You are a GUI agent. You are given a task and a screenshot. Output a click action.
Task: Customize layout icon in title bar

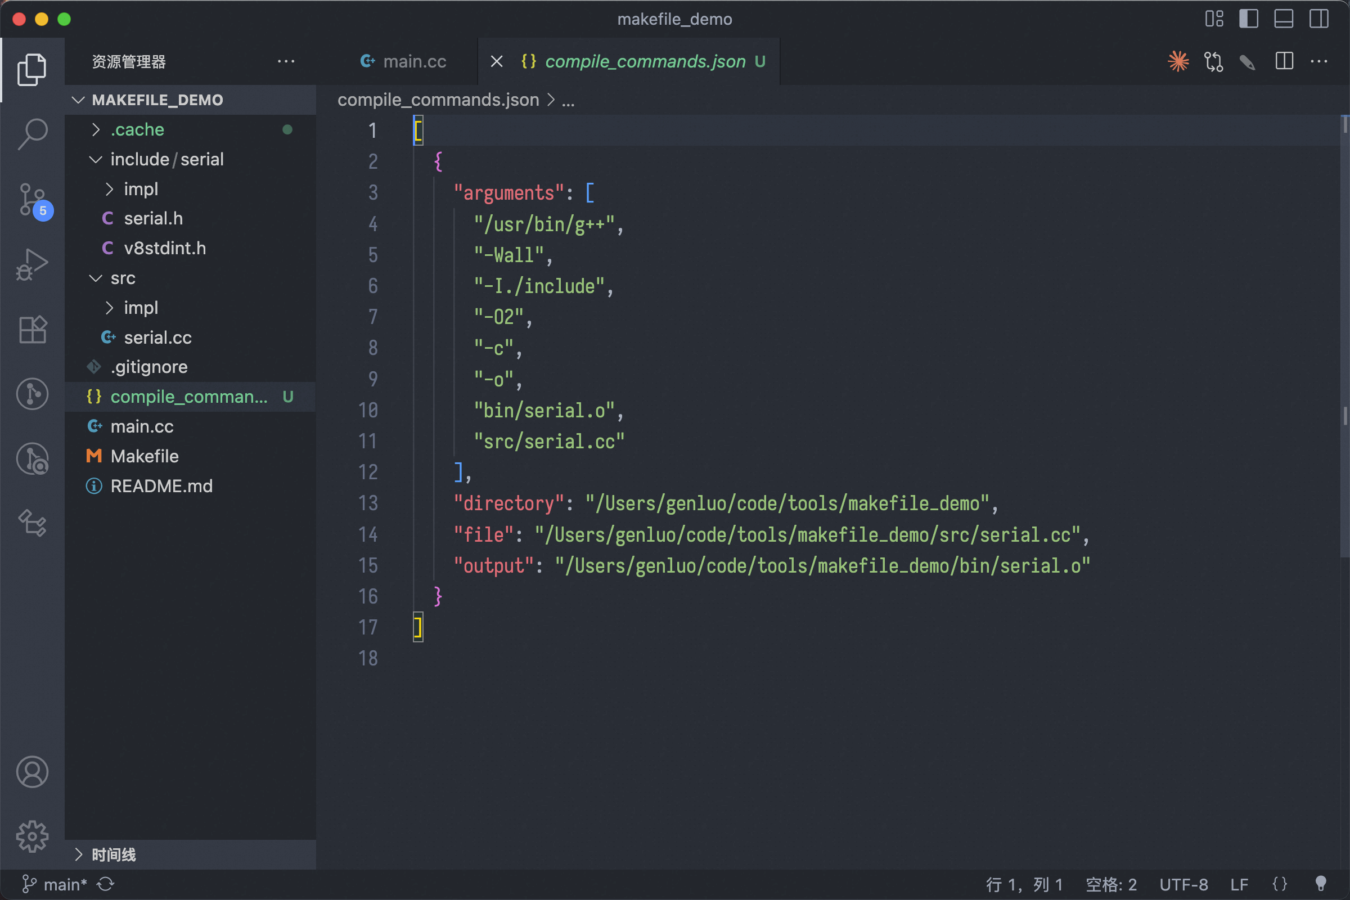point(1214,19)
